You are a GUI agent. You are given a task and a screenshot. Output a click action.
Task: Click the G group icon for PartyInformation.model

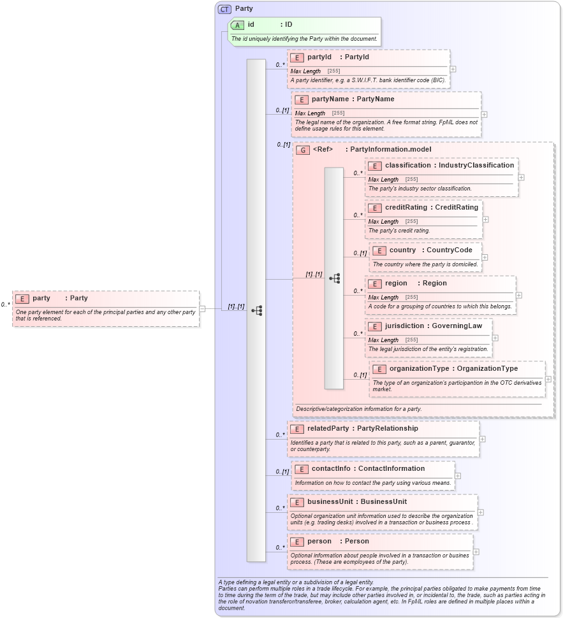[303, 150]
